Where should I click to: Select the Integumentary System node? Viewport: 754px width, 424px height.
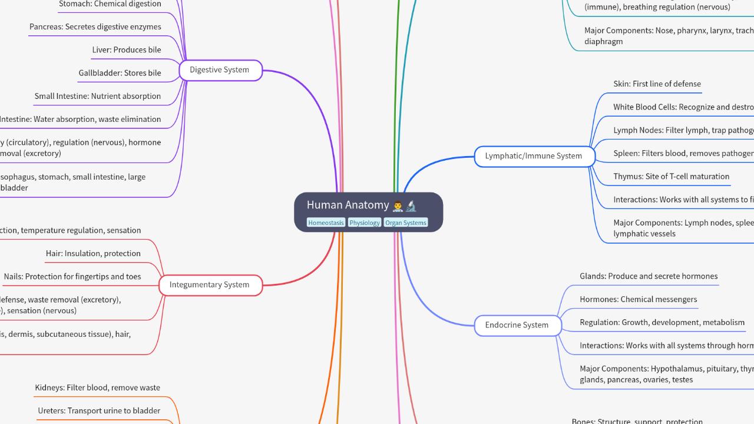click(x=210, y=285)
